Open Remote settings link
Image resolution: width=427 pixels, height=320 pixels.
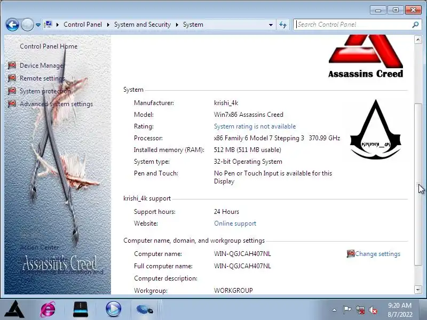pyautogui.click(x=42, y=78)
